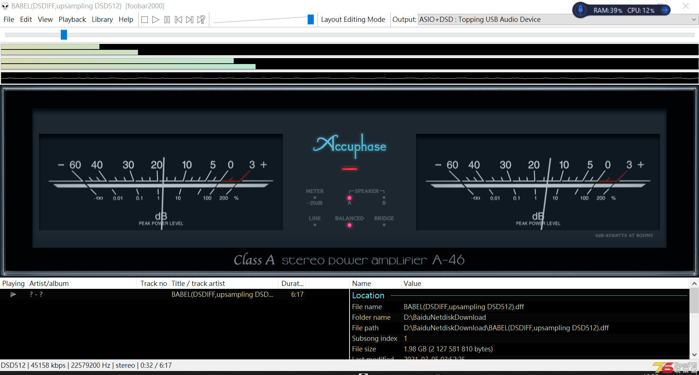Viewport: 699px width, 375px height.
Task: Pause playback with the Pause button
Action: pos(167,20)
